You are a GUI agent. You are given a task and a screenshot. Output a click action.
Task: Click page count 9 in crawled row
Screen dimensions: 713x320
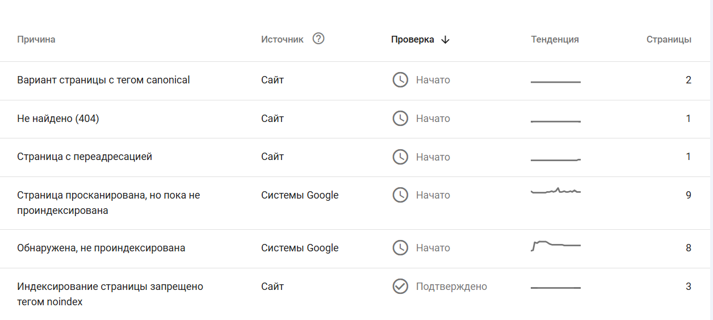click(x=688, y=195)
